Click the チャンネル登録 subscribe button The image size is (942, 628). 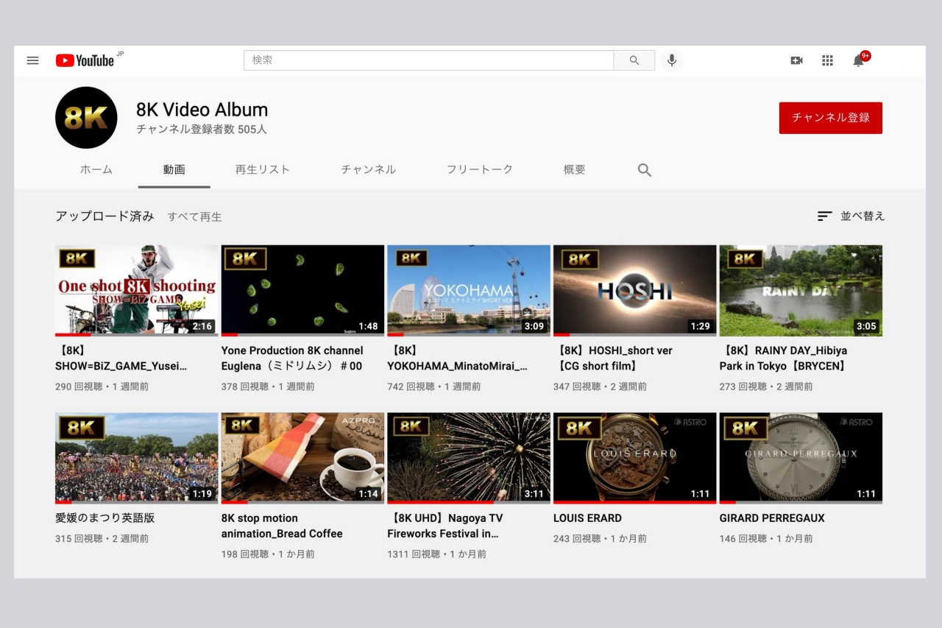coord(831,118)
